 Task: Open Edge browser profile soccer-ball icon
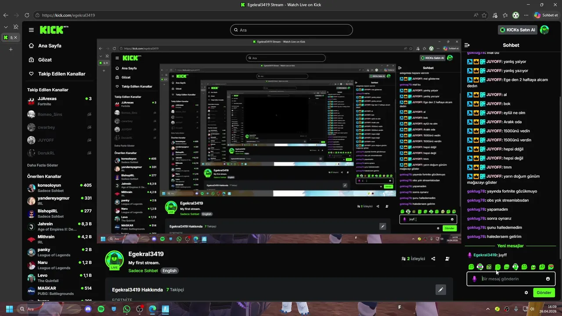(x=515, y=15)
